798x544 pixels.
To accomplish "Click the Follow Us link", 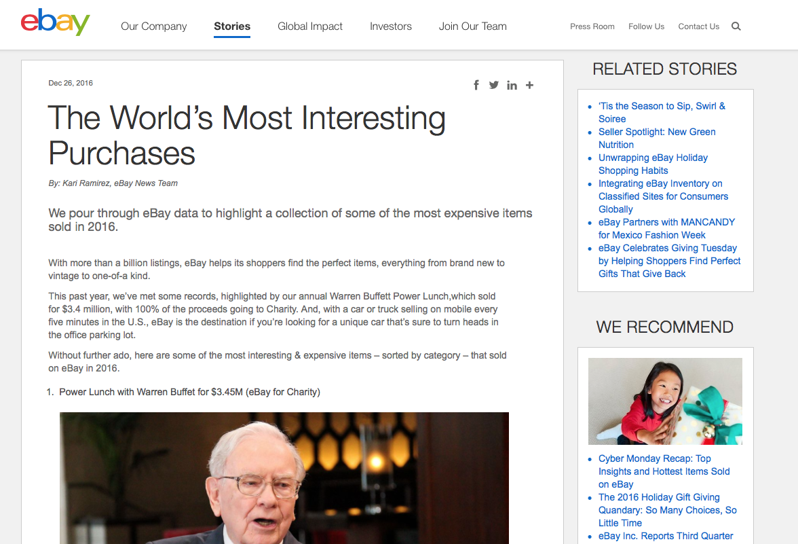I will pos(646,26).
